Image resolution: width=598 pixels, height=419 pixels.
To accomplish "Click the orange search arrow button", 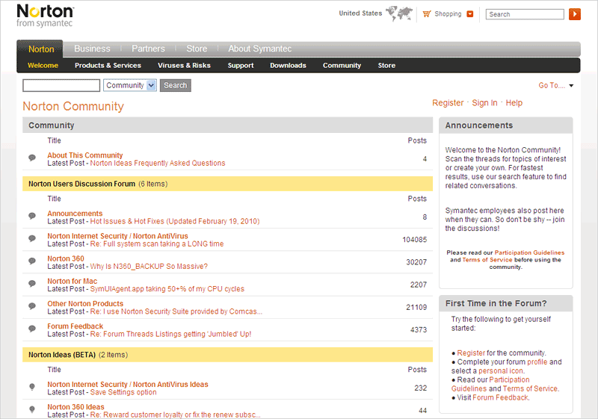I will 575,14.
